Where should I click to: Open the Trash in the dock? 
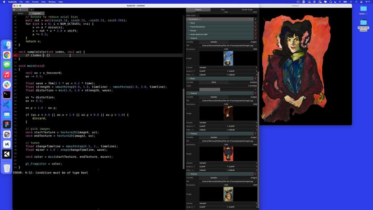[x=7, y=168]
